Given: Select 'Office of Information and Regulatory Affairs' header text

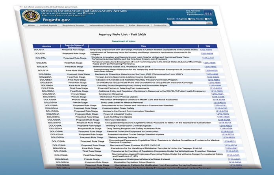Looking at the screenshot, I should (84, 11).
